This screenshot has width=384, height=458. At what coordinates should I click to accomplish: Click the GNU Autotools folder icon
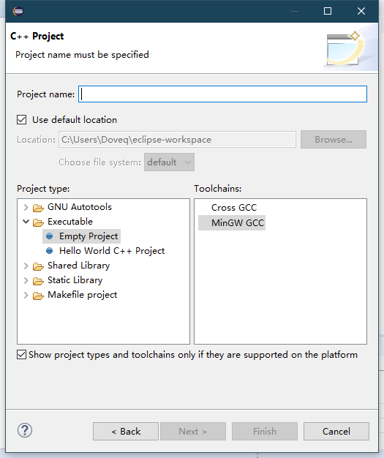38,208
